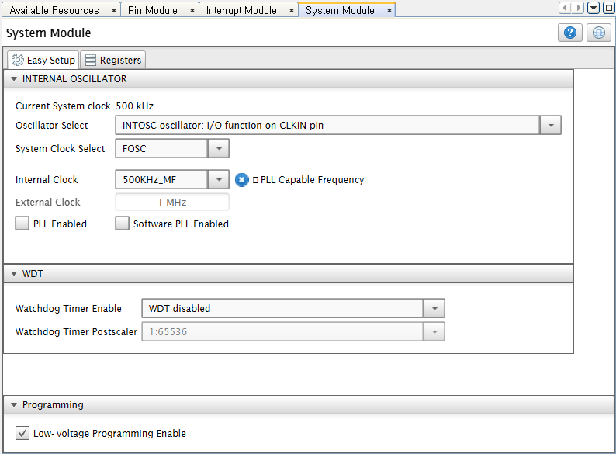
Task: Click the System Module heading
Action: 48,33
